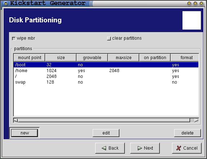The image size is (207, 159).
Task: Click the edit partition button
Action: 106,133
